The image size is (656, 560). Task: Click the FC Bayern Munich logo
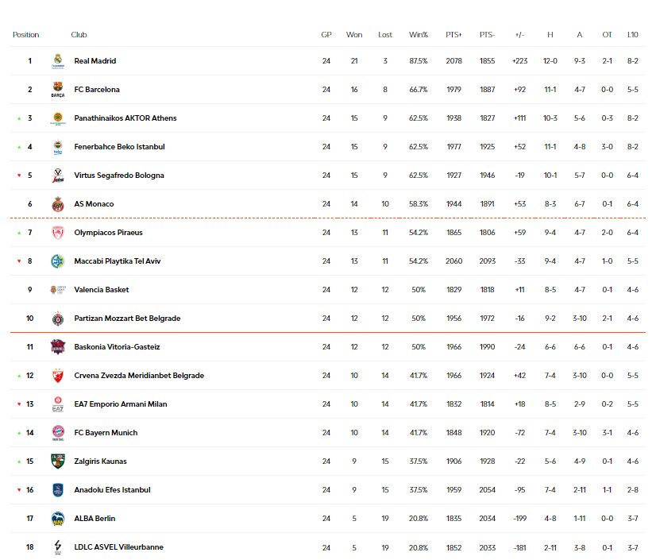[58, 433]
